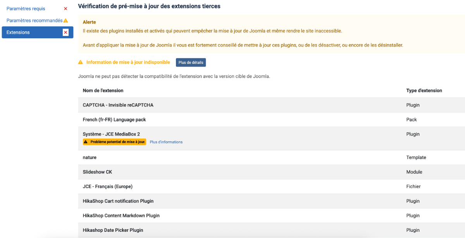The width and height of the screenshot is (465, 238).
Task: Click the Type d'extension column header
Action: click(x=424, y=91)
